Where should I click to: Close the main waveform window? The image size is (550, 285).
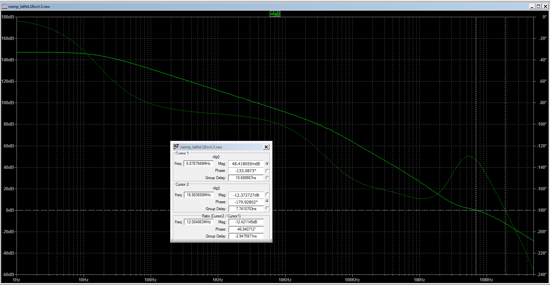tap(545, 6)
